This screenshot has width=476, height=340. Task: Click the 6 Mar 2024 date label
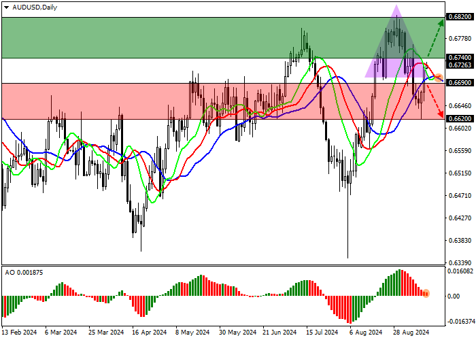61,333
